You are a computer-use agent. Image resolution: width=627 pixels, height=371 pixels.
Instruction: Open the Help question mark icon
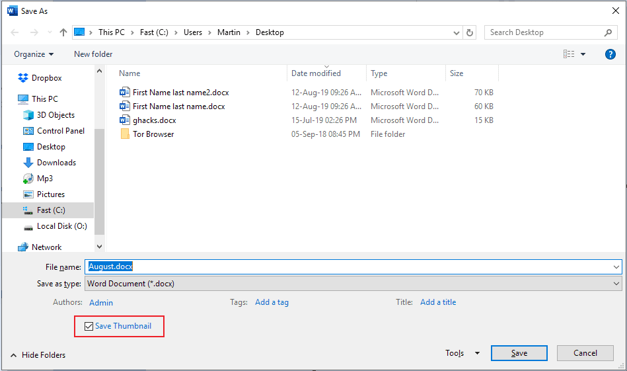tap(610, 54)
